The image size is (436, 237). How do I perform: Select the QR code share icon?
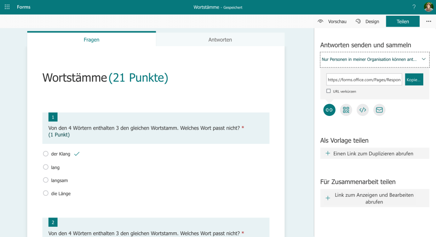[x=346, y=110]
